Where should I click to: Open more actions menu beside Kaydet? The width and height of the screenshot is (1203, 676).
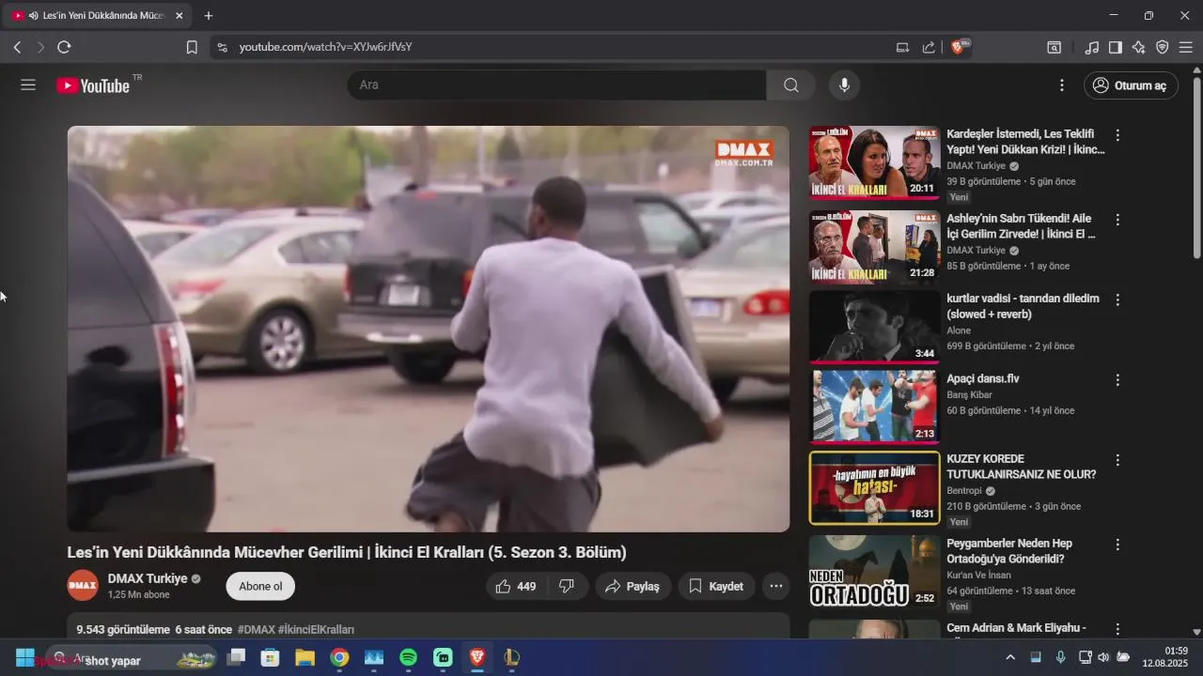coord(776,586)
